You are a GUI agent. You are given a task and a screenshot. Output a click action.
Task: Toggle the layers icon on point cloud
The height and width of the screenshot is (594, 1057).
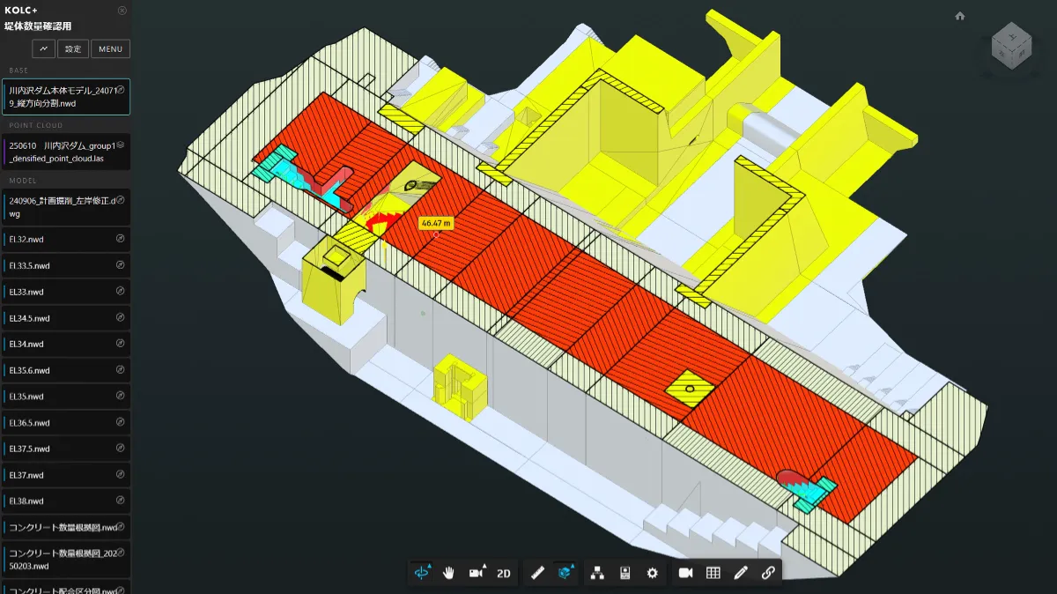[x=121, y=145]
